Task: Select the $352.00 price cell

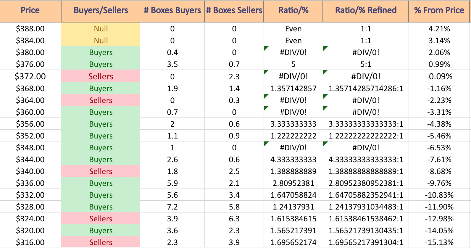Action: pyautogui.click(x=30, y=136)
